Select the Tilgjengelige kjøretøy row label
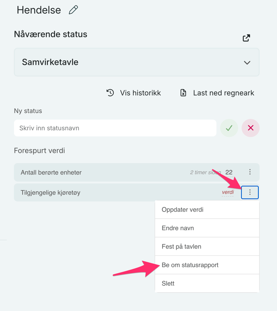This screenshot has height=311, width=277. tap(51, 193)
